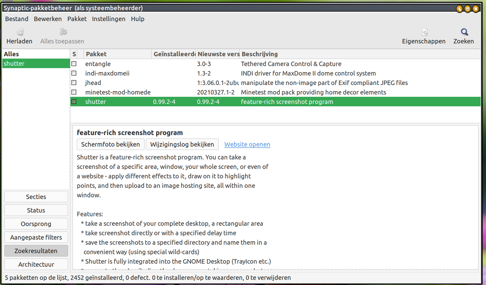This screenshot has height=285, width=486.
Task: Open Eigenschappen properties icon
Action: 425,32
